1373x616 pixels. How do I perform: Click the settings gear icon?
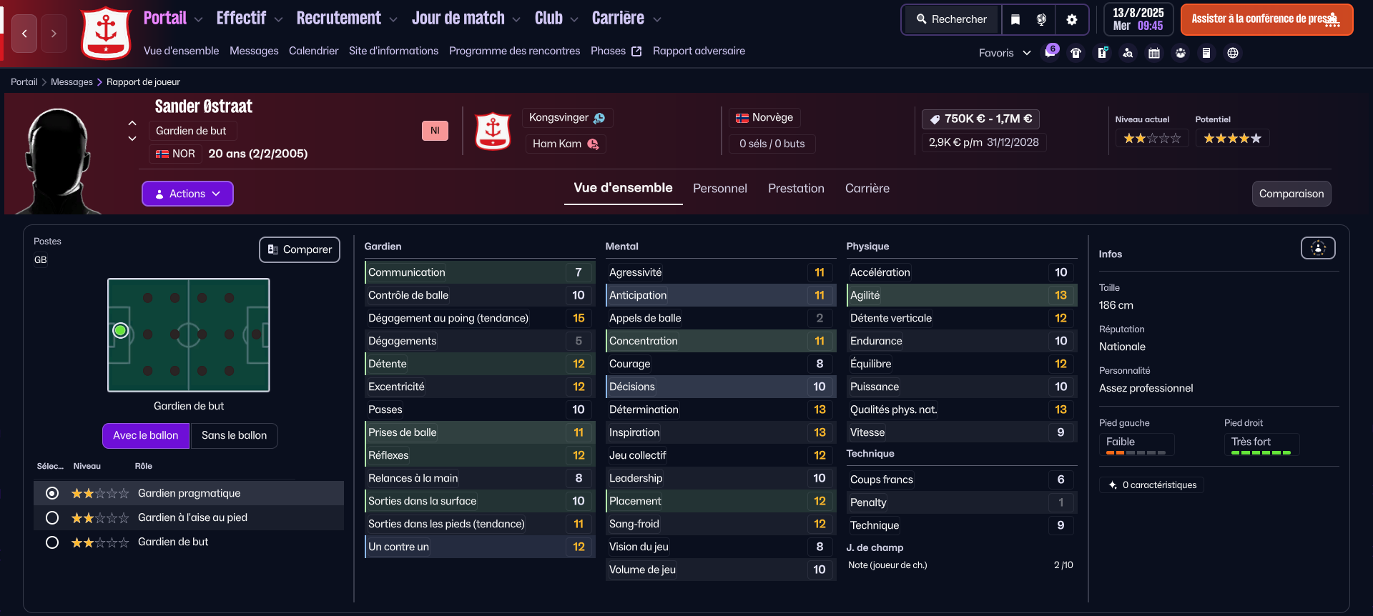pyautogui.click(x=1071, y=19)
